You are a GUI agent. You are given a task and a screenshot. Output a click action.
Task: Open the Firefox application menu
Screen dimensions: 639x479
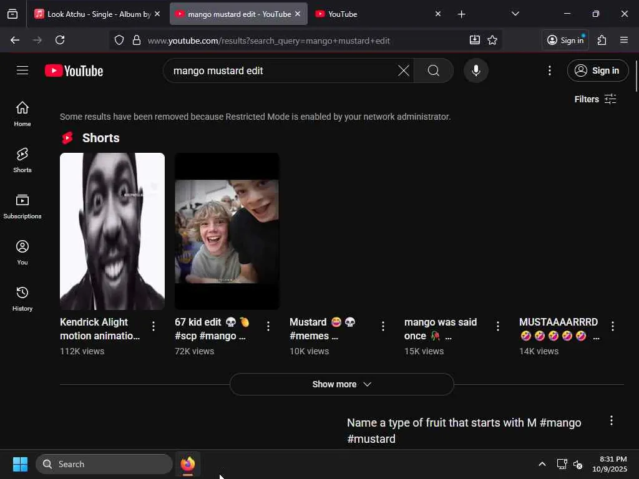click(x=624, y=40)
